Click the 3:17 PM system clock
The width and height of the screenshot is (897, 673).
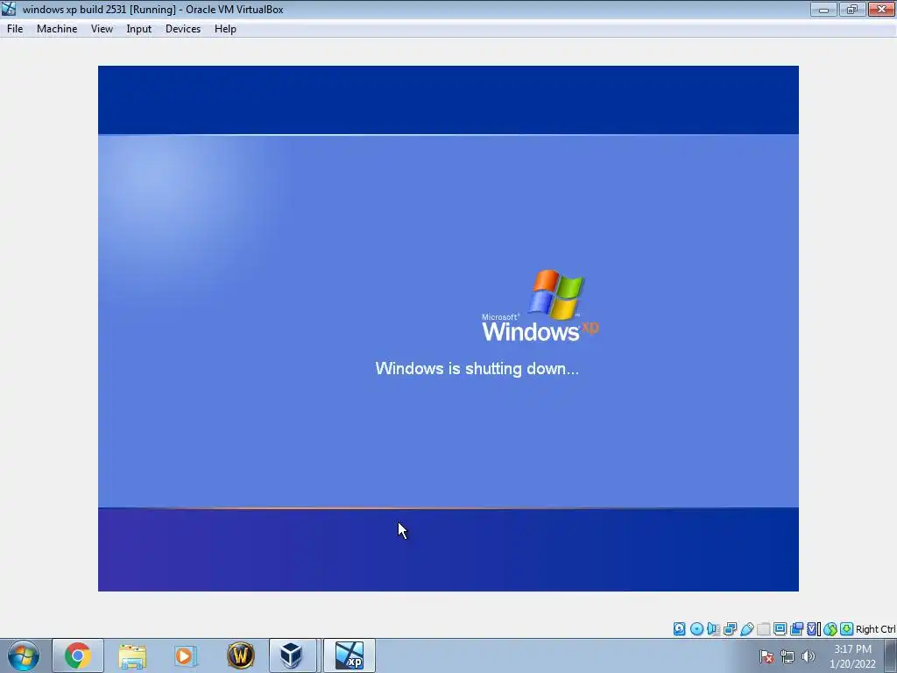coord(852,649)
